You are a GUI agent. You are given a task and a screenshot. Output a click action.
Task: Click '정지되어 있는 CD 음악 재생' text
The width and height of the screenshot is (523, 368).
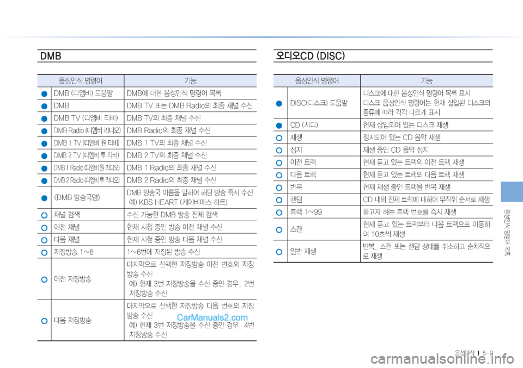[402, 138]
